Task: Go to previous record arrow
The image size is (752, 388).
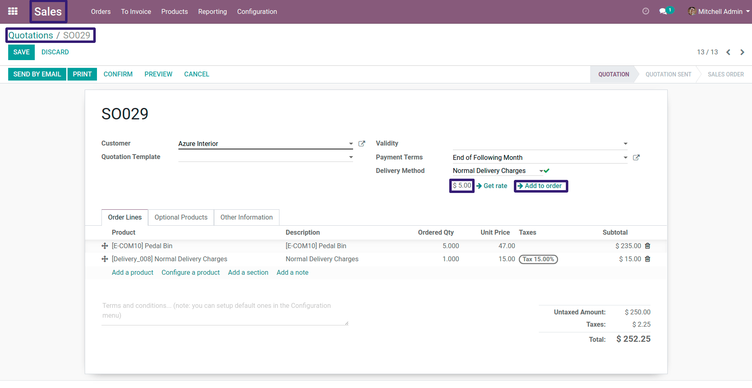Action: coord(728,52)
